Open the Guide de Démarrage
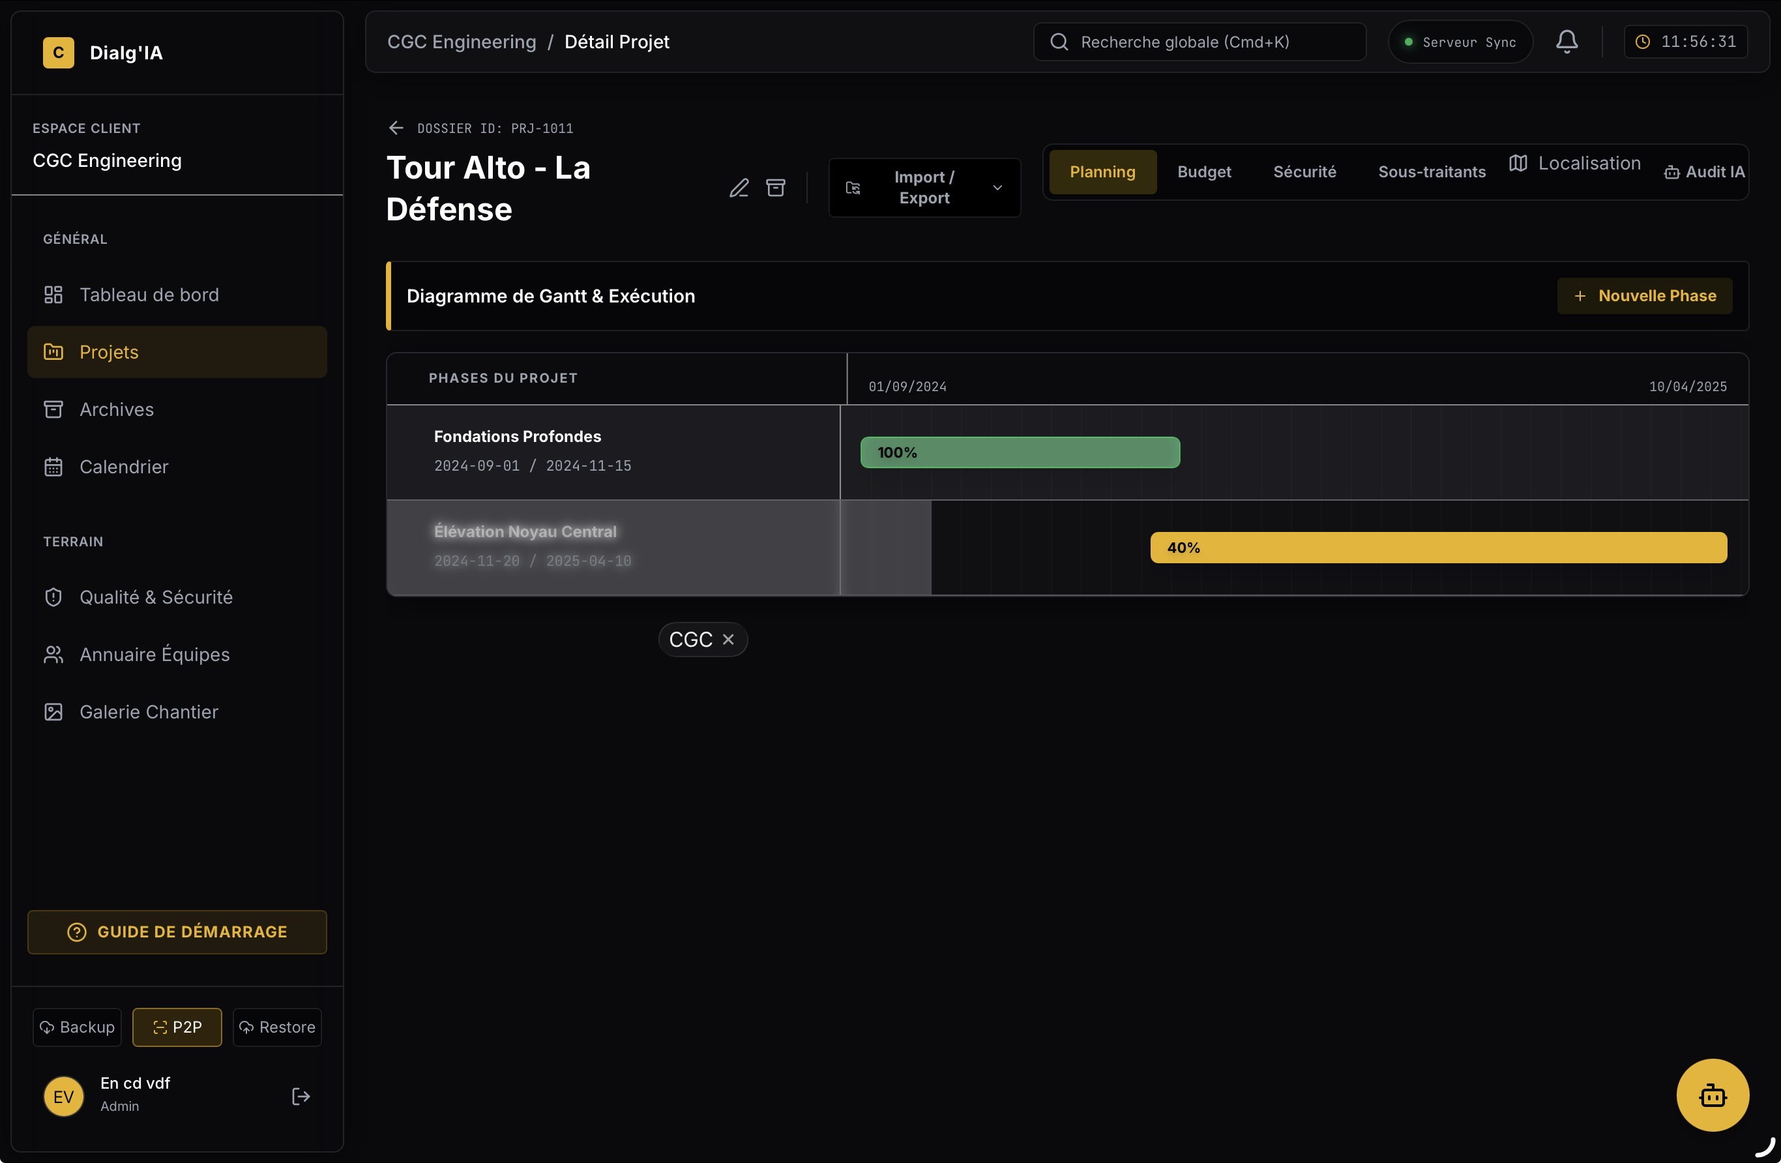This screenshot has width=1781, height=1163. click(x=177, y=932)
